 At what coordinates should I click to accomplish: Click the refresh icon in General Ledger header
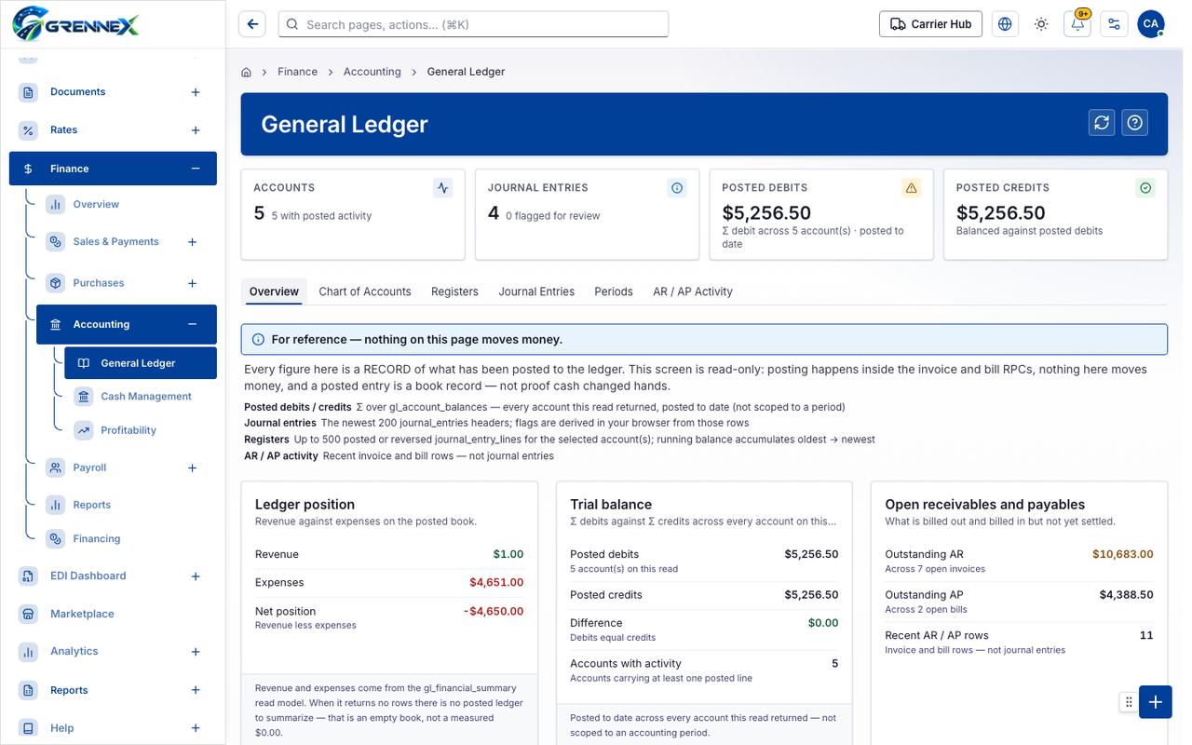(x=1103, y=122)
